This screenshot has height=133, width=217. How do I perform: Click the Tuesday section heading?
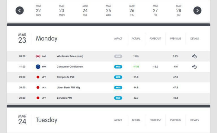(x=46, y=120)
